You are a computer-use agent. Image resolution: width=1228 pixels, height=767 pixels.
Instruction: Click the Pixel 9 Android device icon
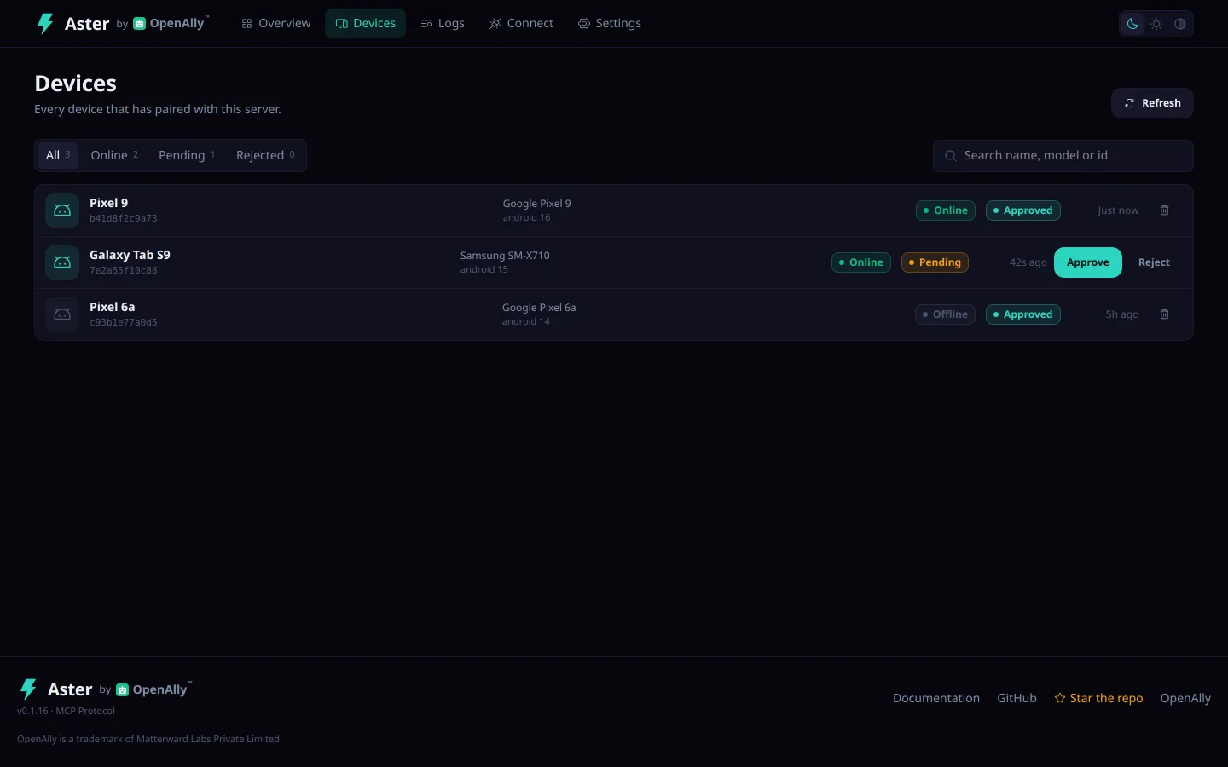pyautogui.click(x=62, y=210)
